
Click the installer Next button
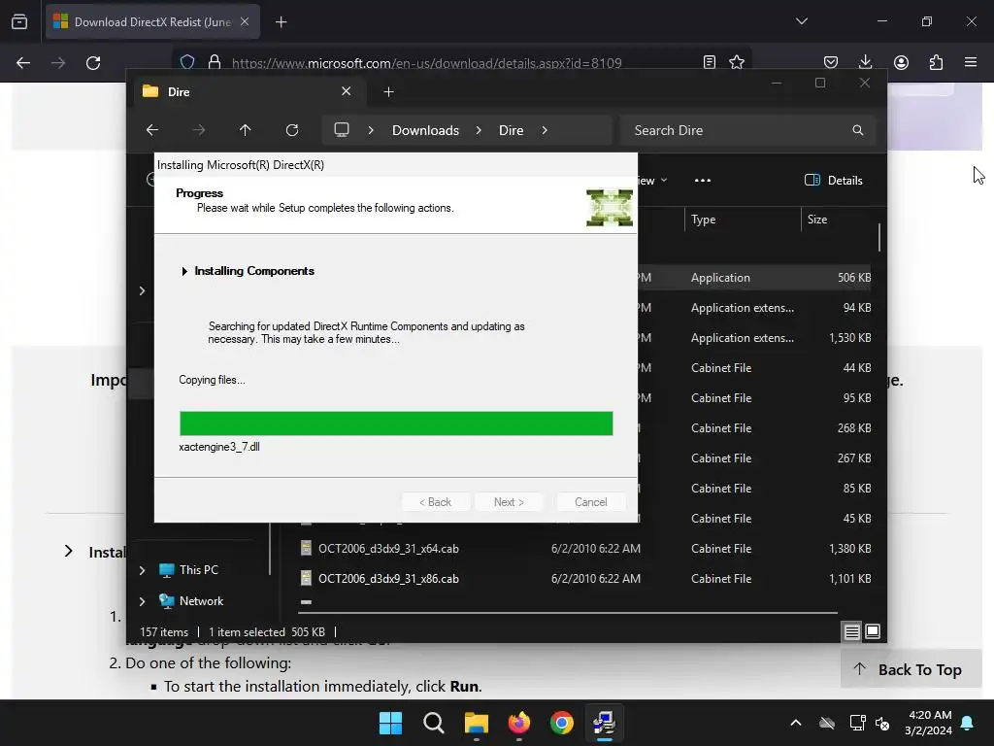pyautogui.click(x=509, y=502)
